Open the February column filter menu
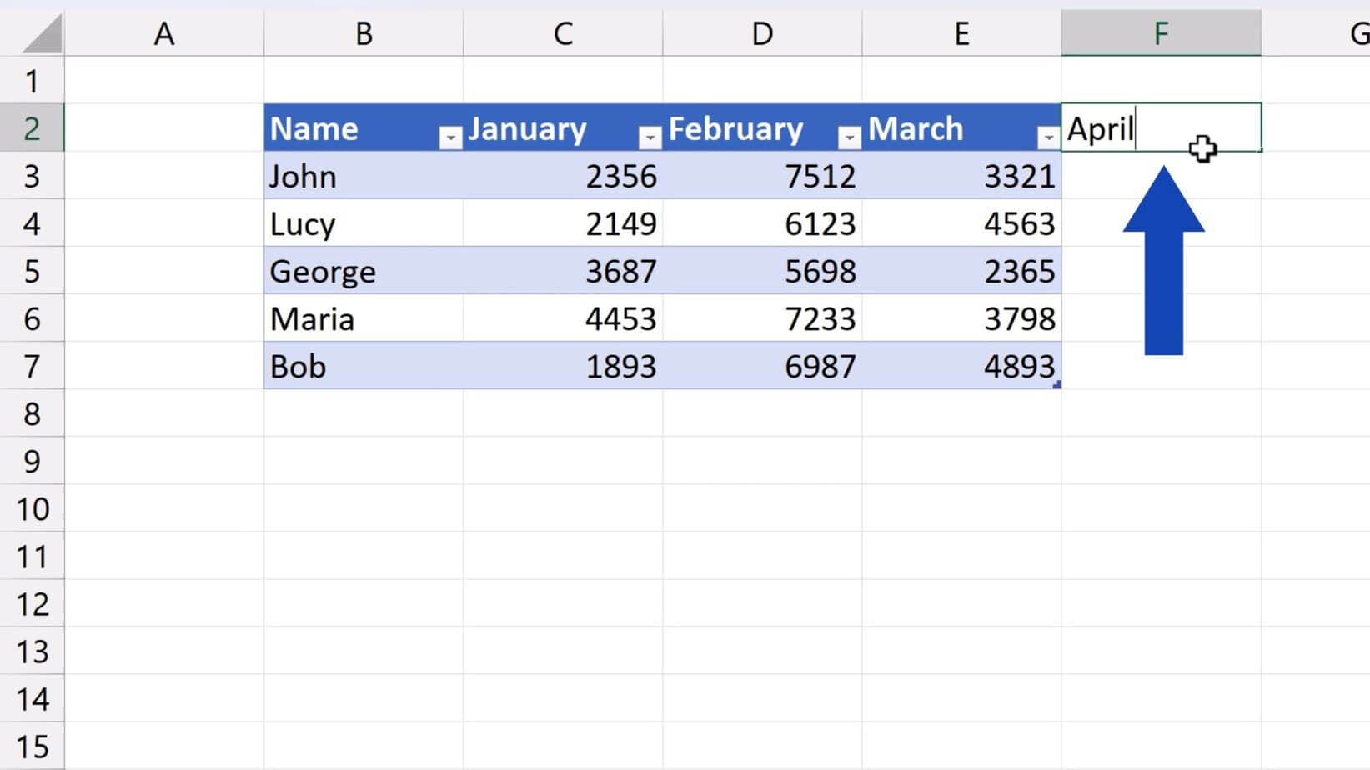The width and height of the screenshot is (1370, 770). pyautogui.click(x=849, y=136)
